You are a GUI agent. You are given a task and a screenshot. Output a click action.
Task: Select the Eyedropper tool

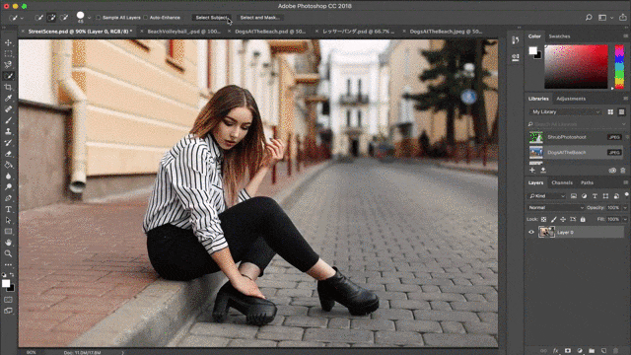(x=8, y=99)
